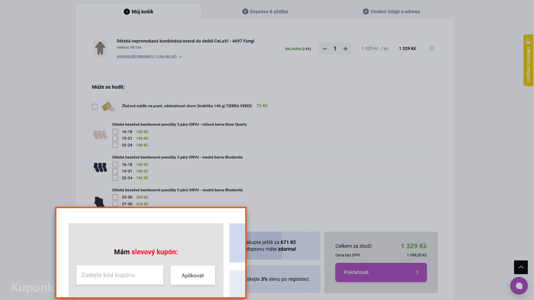This screenshot has width=534, height=300.
Task: Click the purple Pokračovat button
Action: (x=381, y=272)
